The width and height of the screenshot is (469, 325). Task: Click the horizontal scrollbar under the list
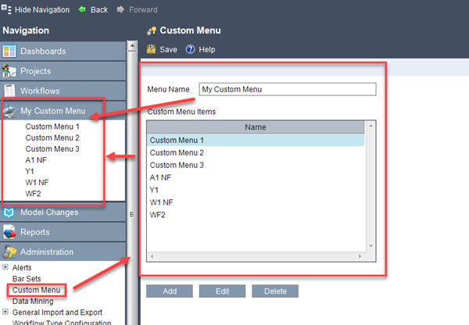(x=258, y=256)
